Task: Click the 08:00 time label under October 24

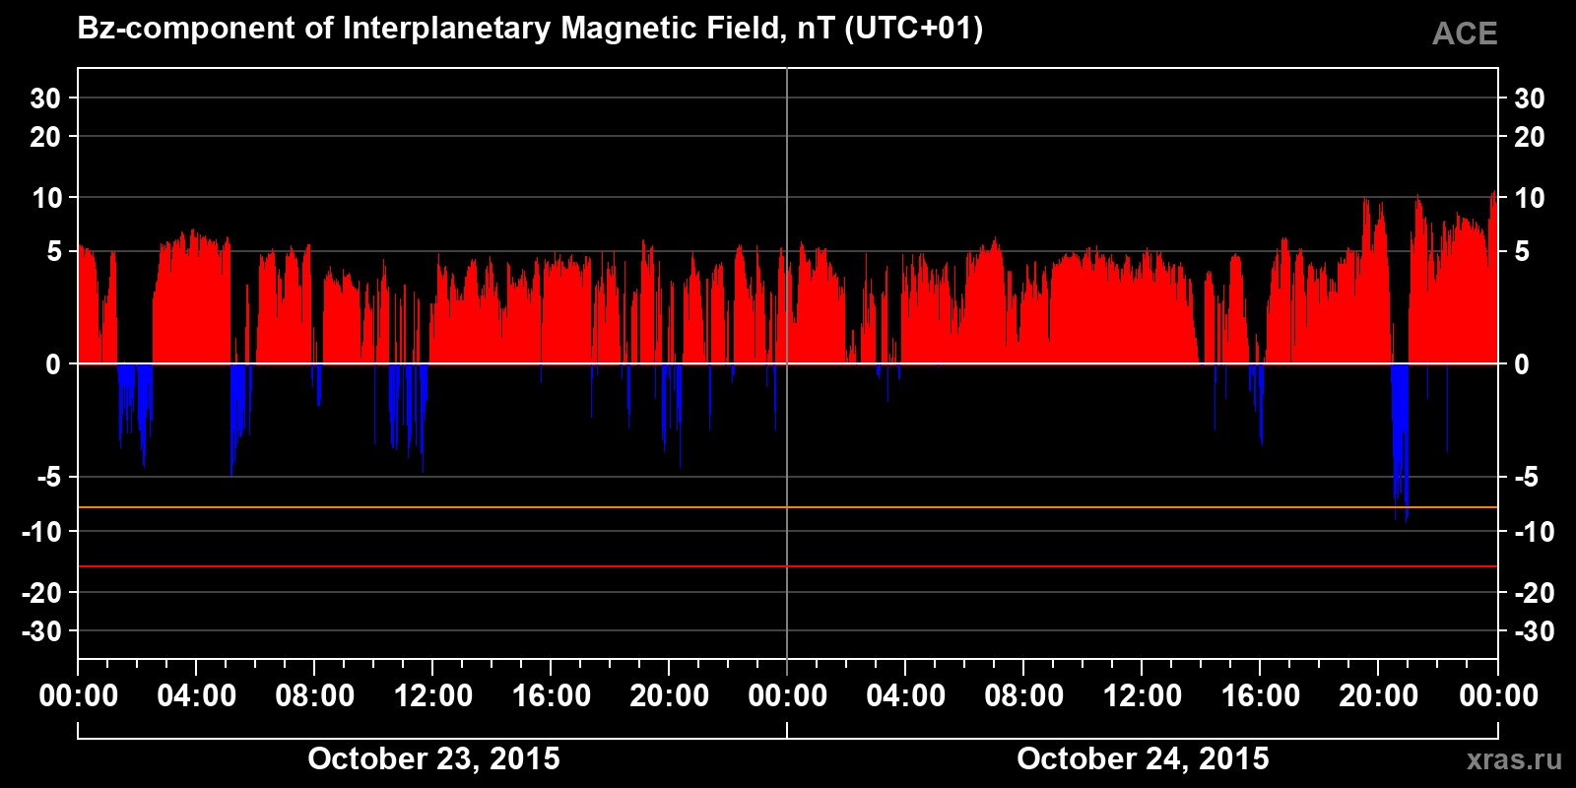Action: click(x=1024, y=696)
